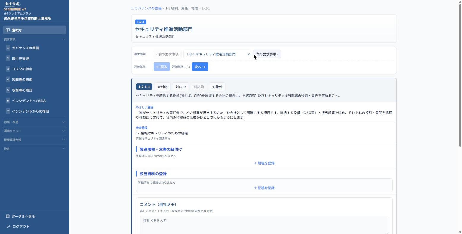Click the セキサポ logo
462x234 pixels.
[13, 4]
